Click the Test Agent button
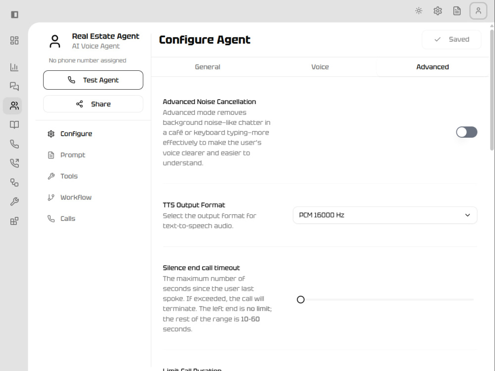Viewport: 495px width, 371px height. [x=93, y=80]
